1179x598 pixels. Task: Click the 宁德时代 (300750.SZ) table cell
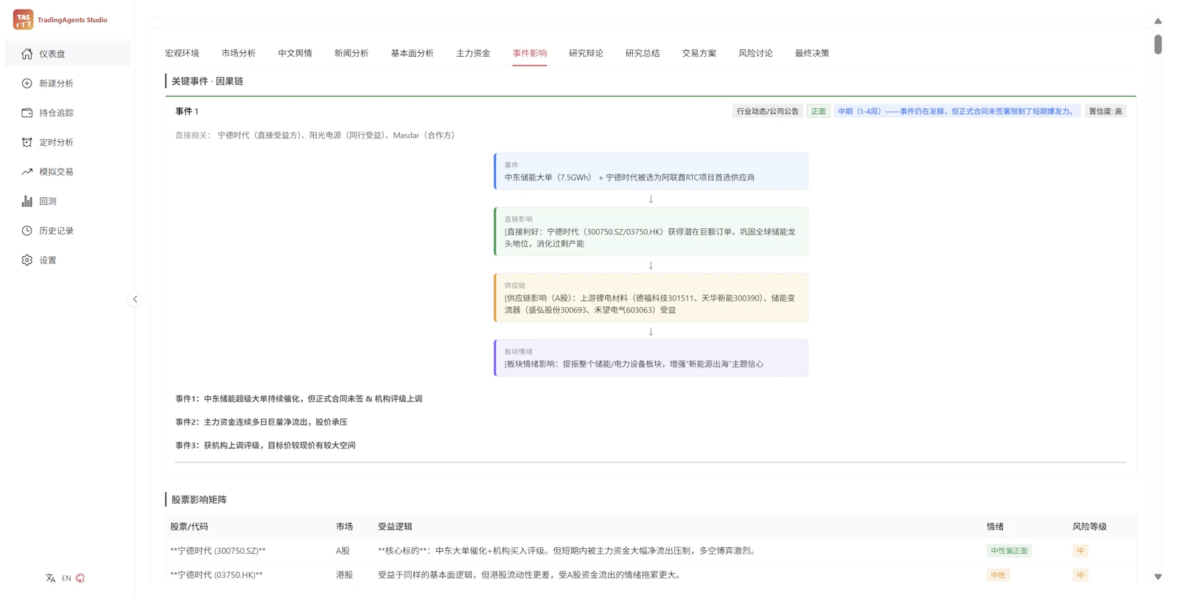click(218, 551)
